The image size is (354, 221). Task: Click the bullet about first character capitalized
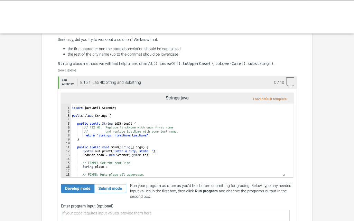(x=124, y=49)
